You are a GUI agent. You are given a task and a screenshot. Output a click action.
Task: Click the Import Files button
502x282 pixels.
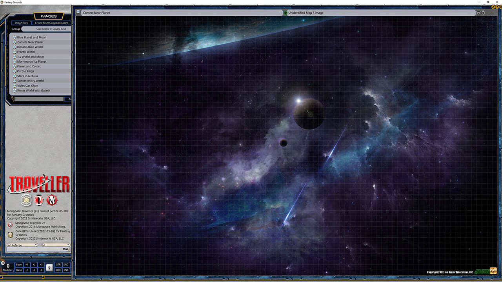21,23
